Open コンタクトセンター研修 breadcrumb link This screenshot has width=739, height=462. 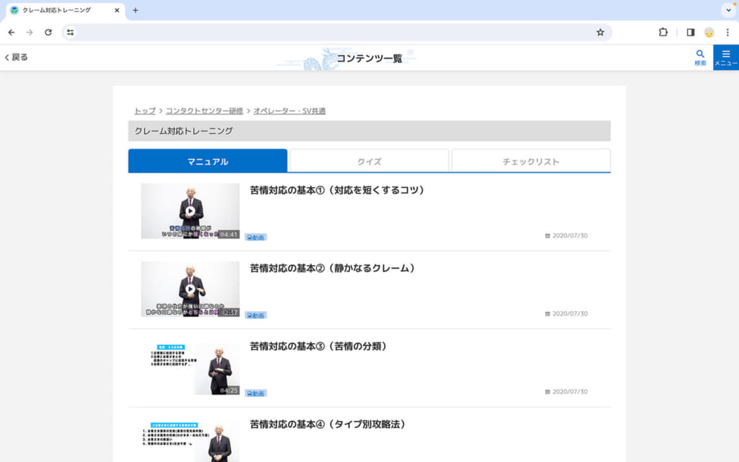coord(204,110)
